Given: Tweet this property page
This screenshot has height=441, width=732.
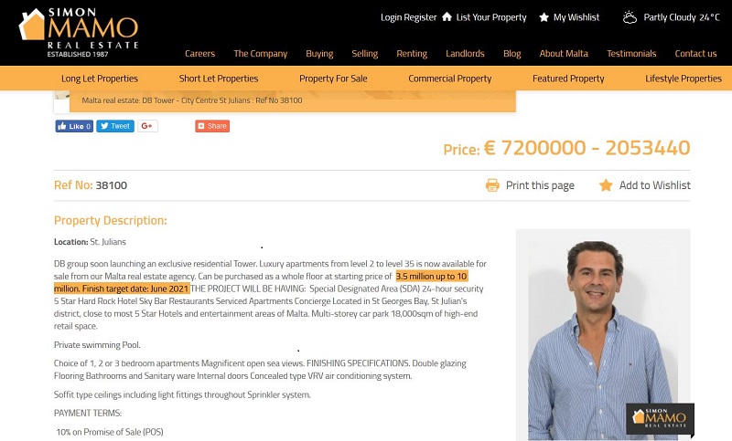Looking at the screenshot, I should pyautogui.click(x=116, y=126).
